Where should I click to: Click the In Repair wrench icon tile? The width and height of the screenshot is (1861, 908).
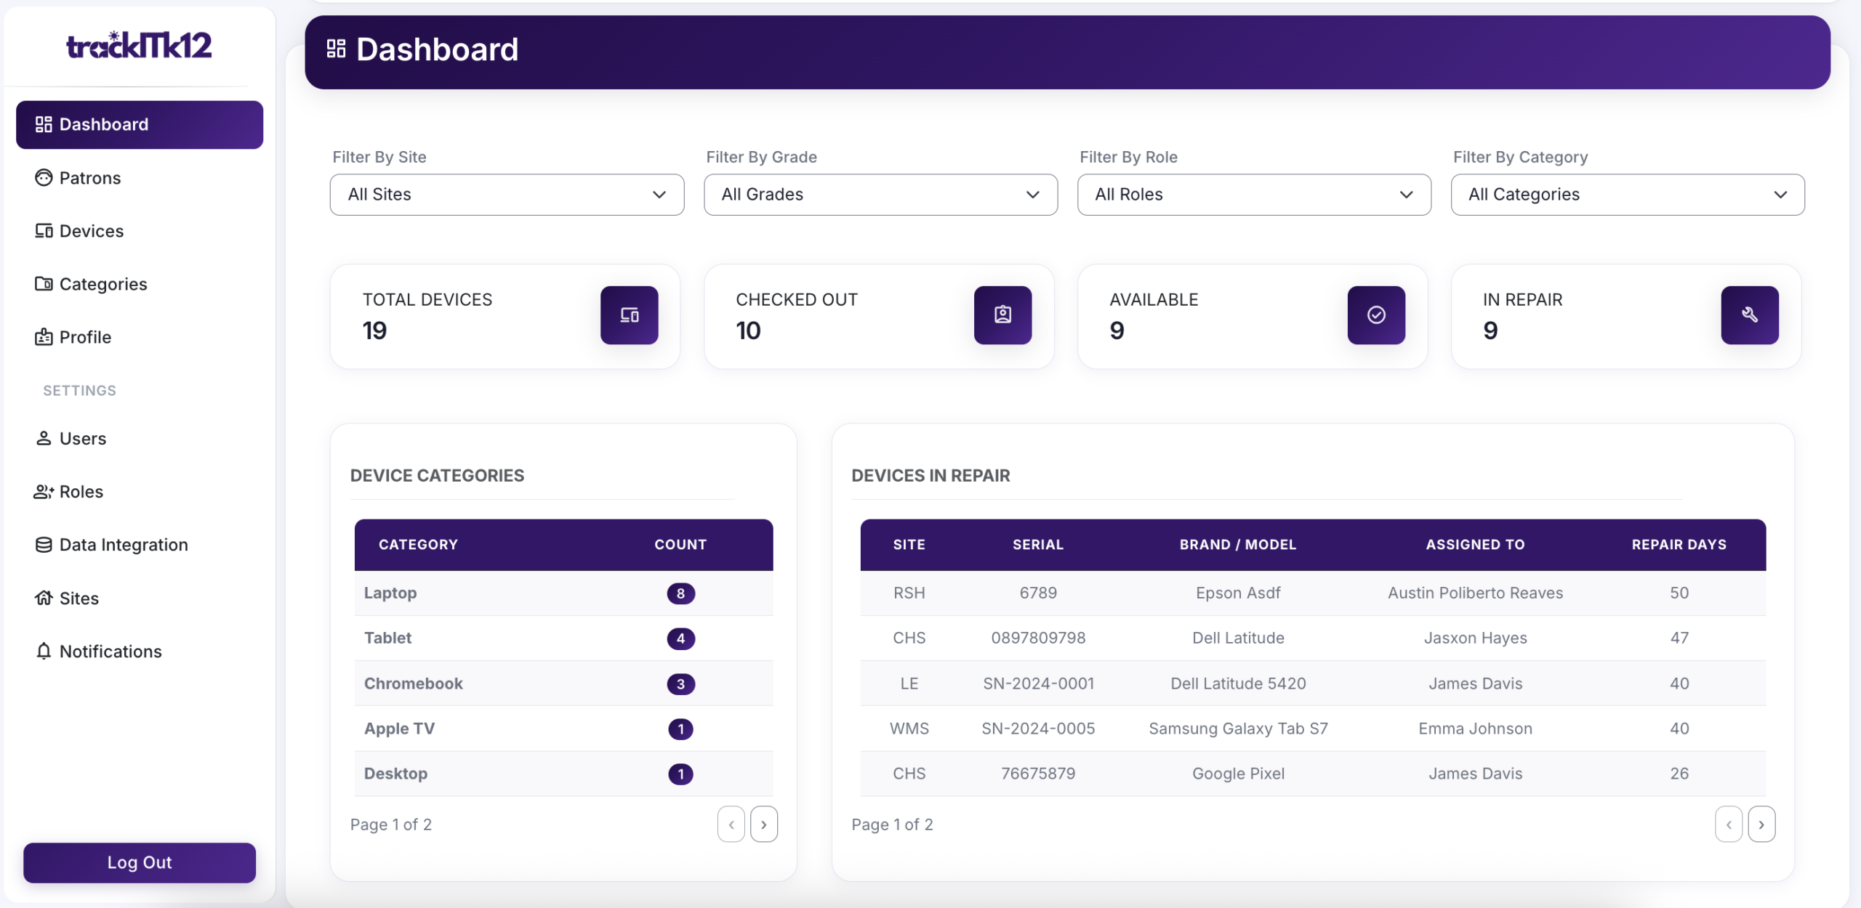[1750, 315]
